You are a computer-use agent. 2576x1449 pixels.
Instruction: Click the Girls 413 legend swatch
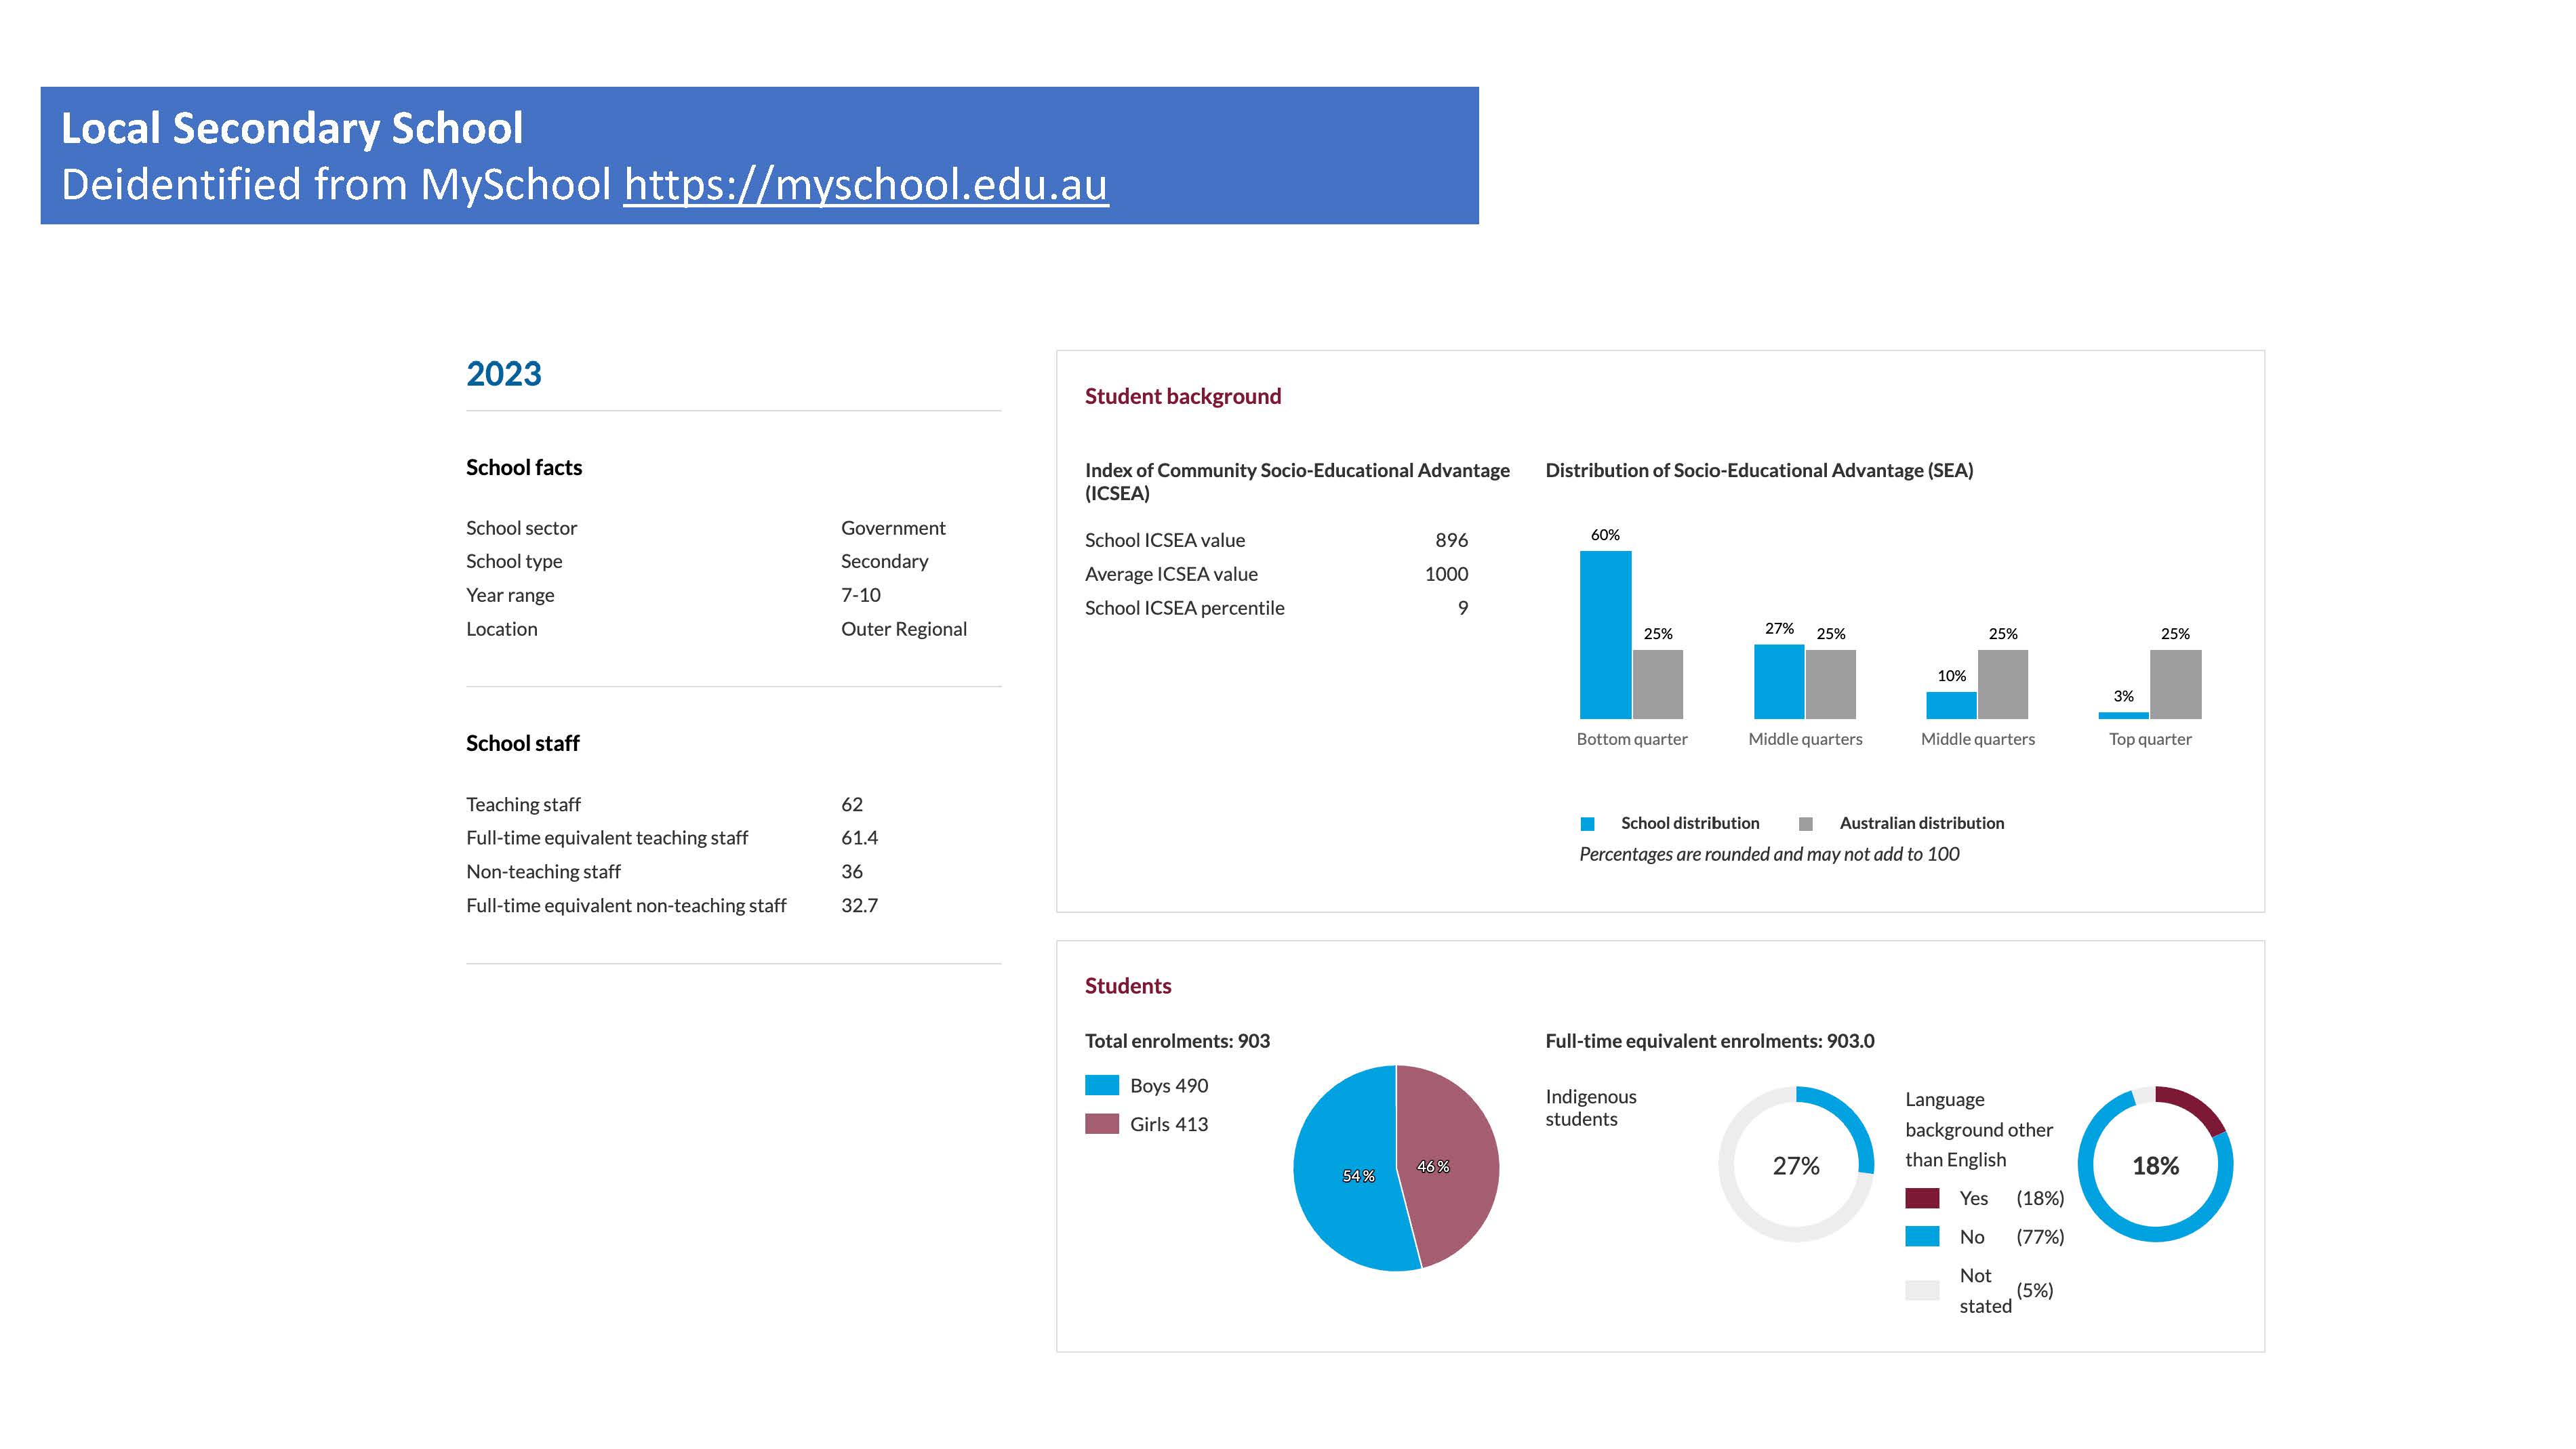click(x=1101, y=1124)
